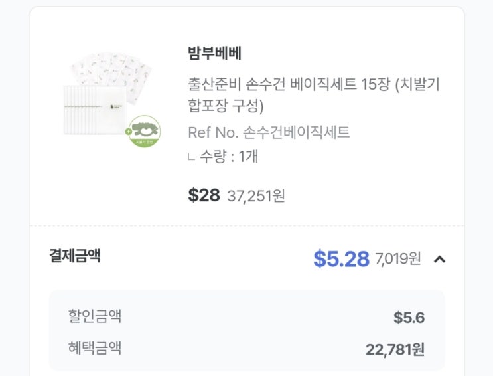Click the 치발기 합포장 구성 text in the title

[226, 106]
